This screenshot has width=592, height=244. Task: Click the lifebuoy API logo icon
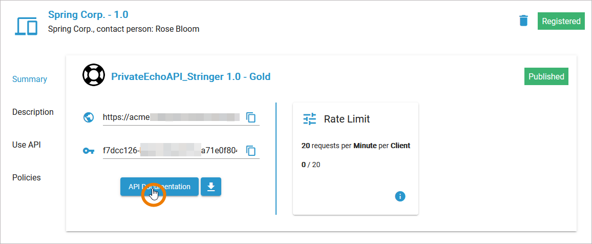pyautogui.click(x=93, y=76)
